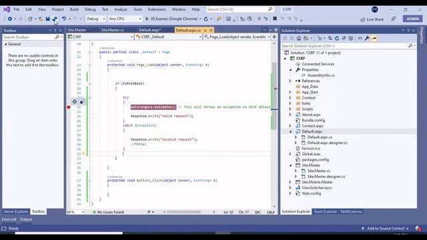Open the Notifications tab
The width and height of the screenshot is (427, 240).
(x=352, y=211)
